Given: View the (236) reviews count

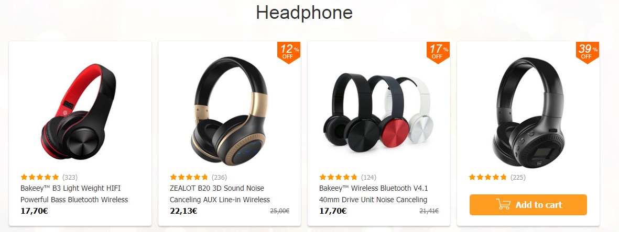Looking at the screenshot, I should [219, 177].
